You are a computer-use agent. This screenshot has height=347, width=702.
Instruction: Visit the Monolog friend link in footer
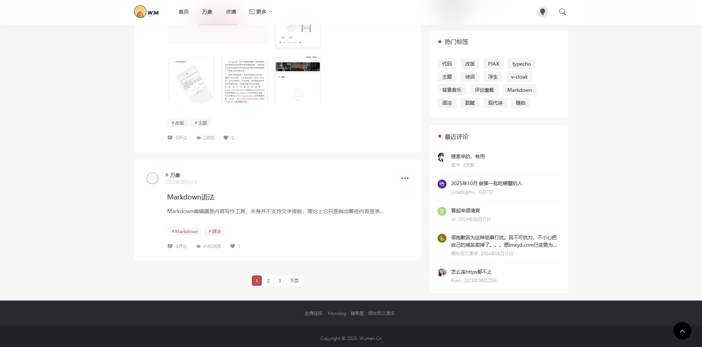337,313
